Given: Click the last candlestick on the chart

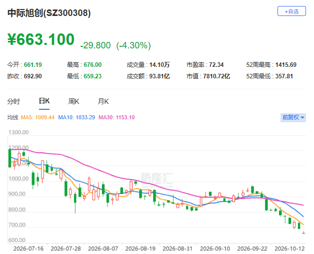Looking at the screenshot, I should pyautogui.click(x=304, y=233).
